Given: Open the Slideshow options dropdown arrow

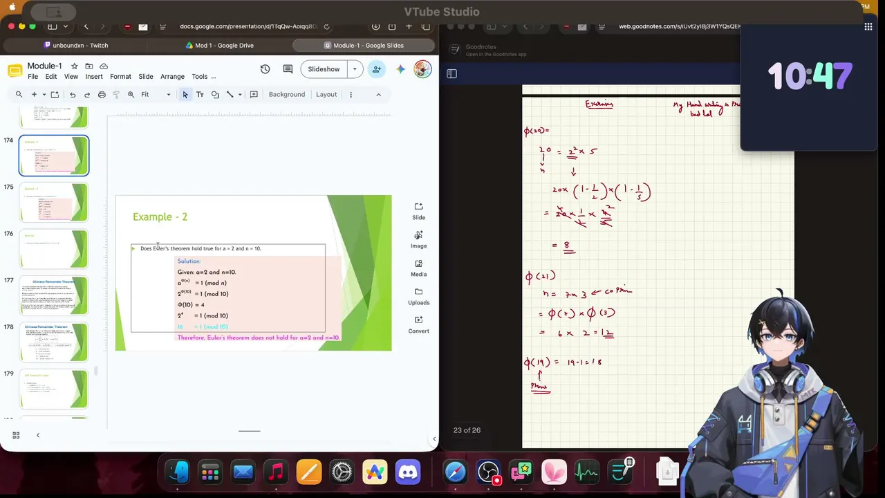Looking at the screenshot, I should tap(355, 69).
